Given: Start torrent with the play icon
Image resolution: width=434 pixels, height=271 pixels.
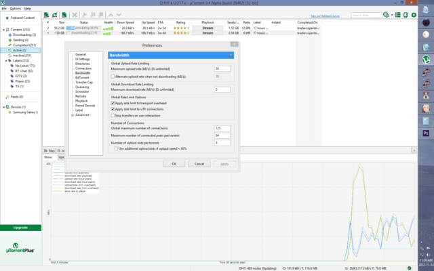Looking at the screenshot, I should tap(84, 15).
